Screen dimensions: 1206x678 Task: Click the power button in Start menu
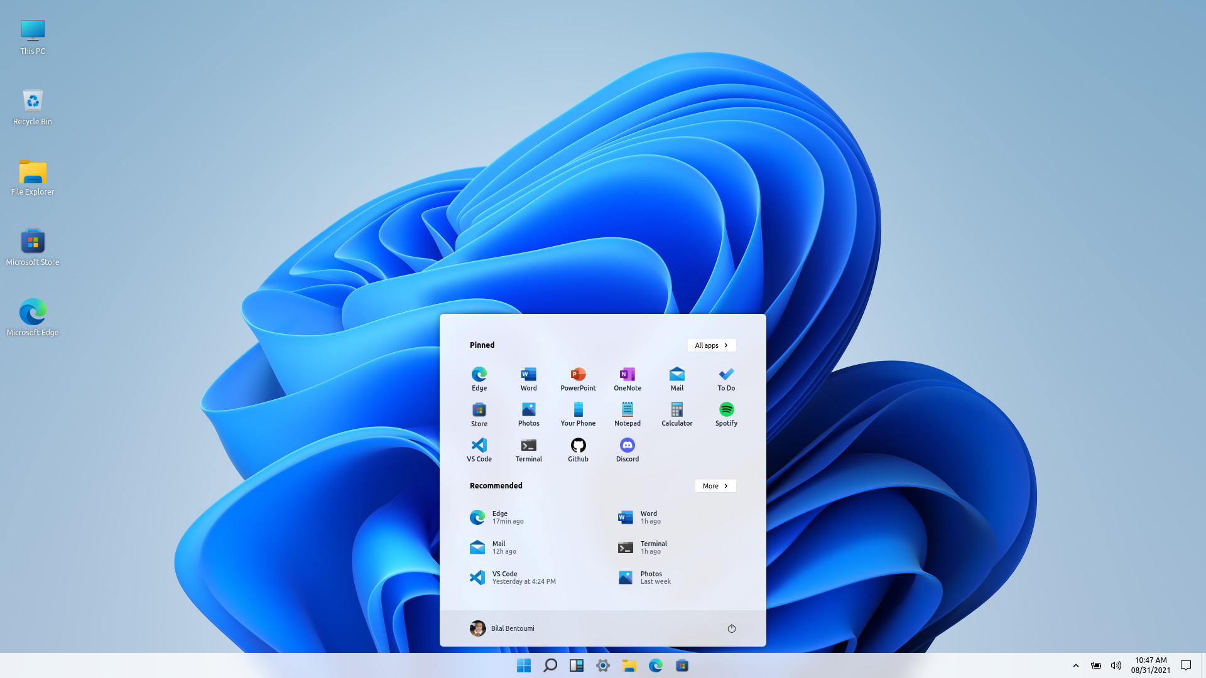coord(731,628)
